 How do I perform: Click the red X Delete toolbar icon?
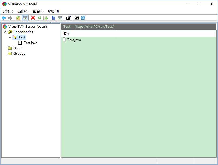[33, 18]
